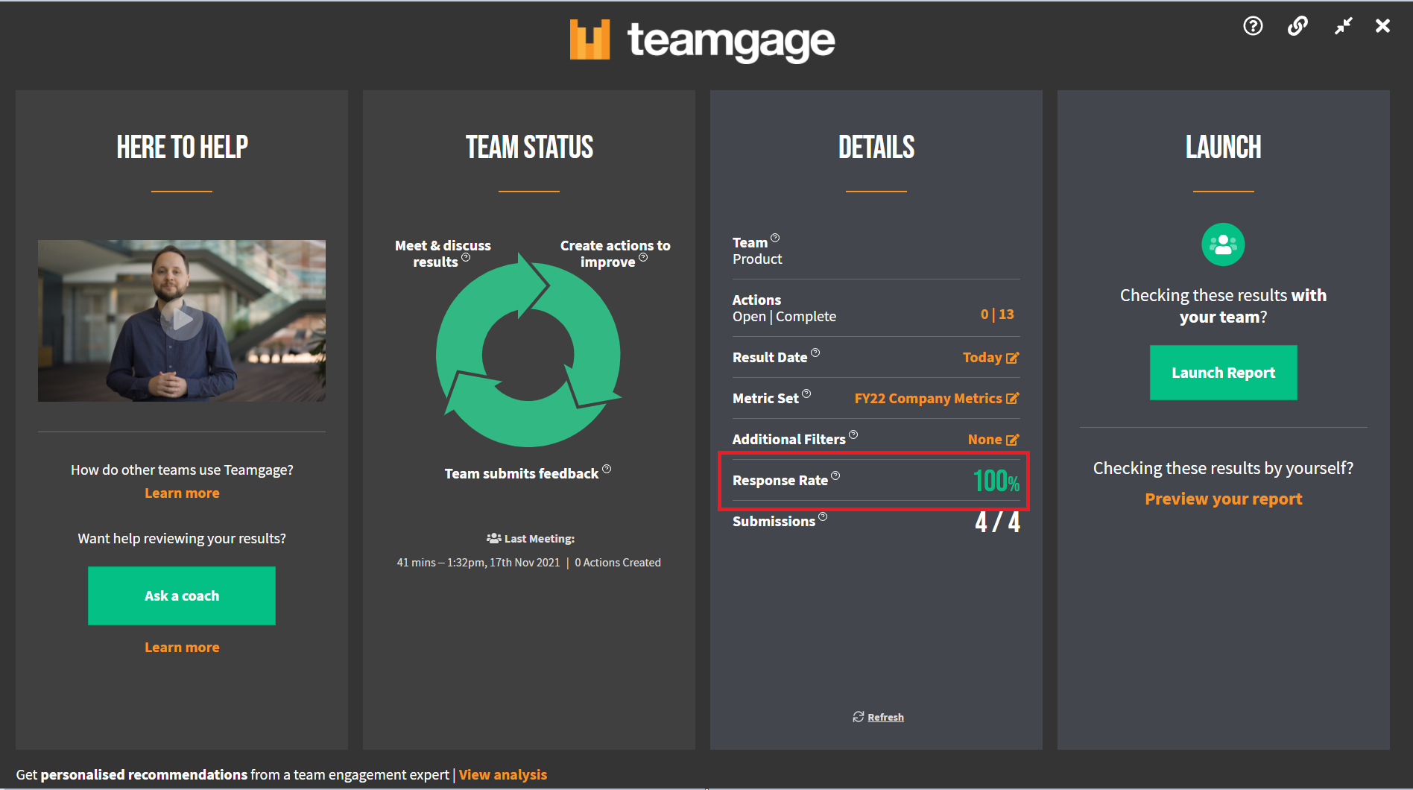Click the 100% response rate value
Image resolution: width=1413 pixels, height=790 pixels.
[996, 481]
